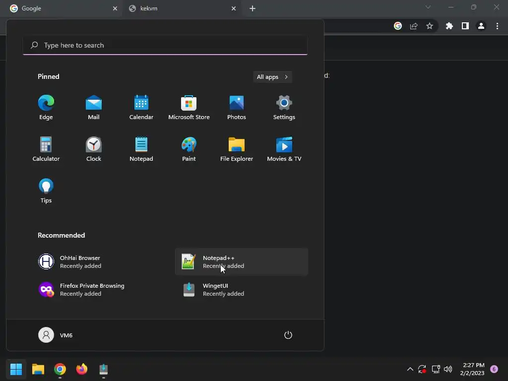Screen dimensions: 508x381
Task: Click the Windows Start button on taskbar
Action: click(x=16, y=369)
